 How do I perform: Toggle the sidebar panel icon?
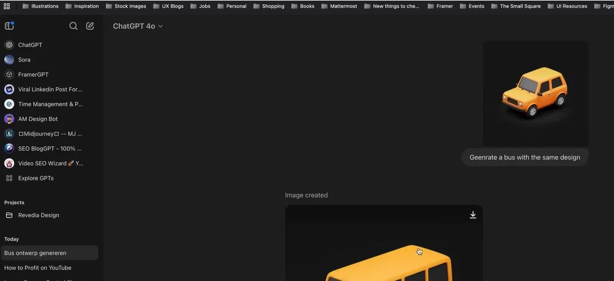click(9, 26)
